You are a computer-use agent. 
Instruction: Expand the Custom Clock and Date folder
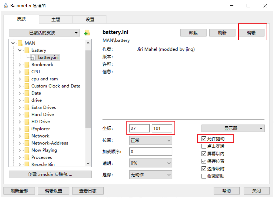click(20, 86)
